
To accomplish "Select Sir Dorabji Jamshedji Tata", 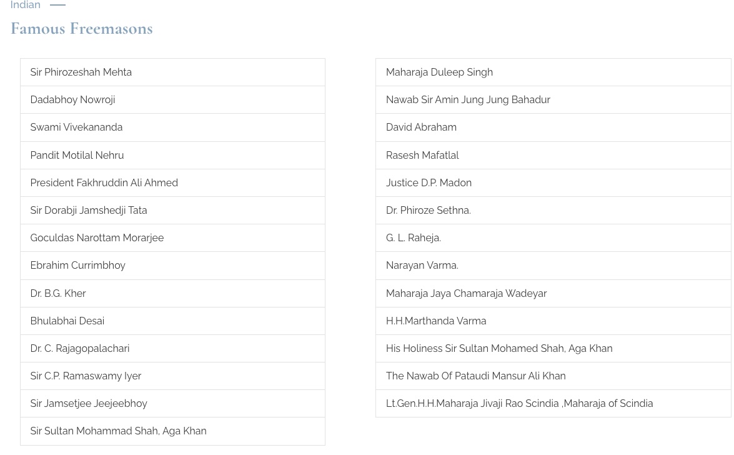I will pyautogui.click(x=88, y=210).
